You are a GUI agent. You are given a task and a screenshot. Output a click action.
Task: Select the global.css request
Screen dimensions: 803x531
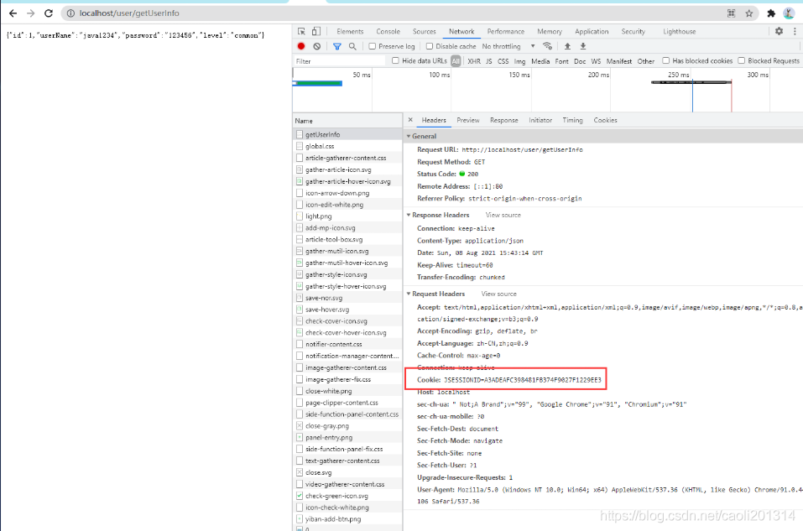click(x=347, y=146)
